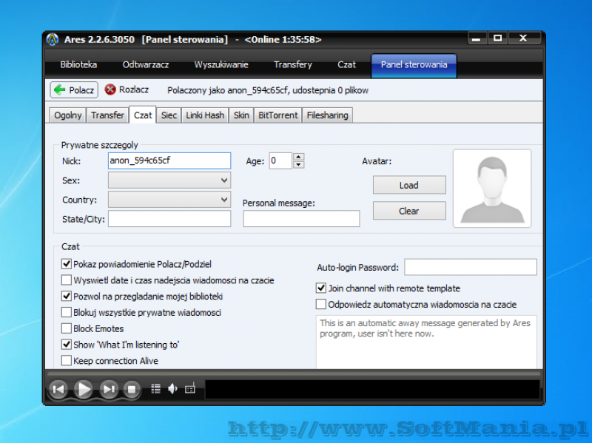Stop playback with the stop button
592x443 pixels.
coord(132,389)
